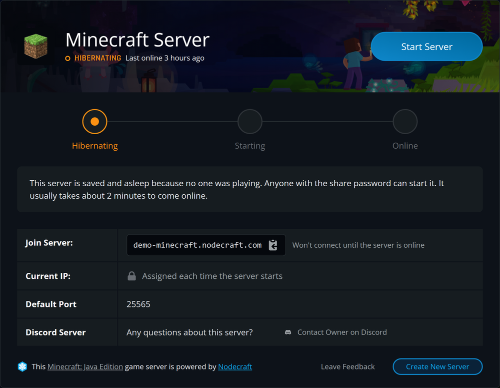The height and width of the screenshot is (388, 500).
Task: Click the Discord Server row label
Action: [x=55, y=332]
